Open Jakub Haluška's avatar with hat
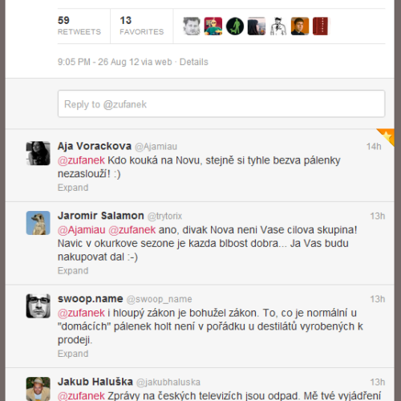The image size is (401, 401). 38,389
